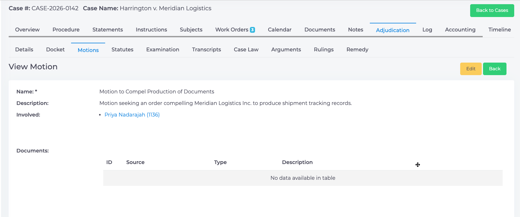The image size is (520, 217).
Task: Open the Statements tab
Action: 108,30
